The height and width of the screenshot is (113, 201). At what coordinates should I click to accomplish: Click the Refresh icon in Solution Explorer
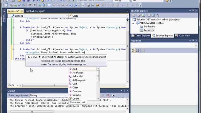tap(143, 15)
